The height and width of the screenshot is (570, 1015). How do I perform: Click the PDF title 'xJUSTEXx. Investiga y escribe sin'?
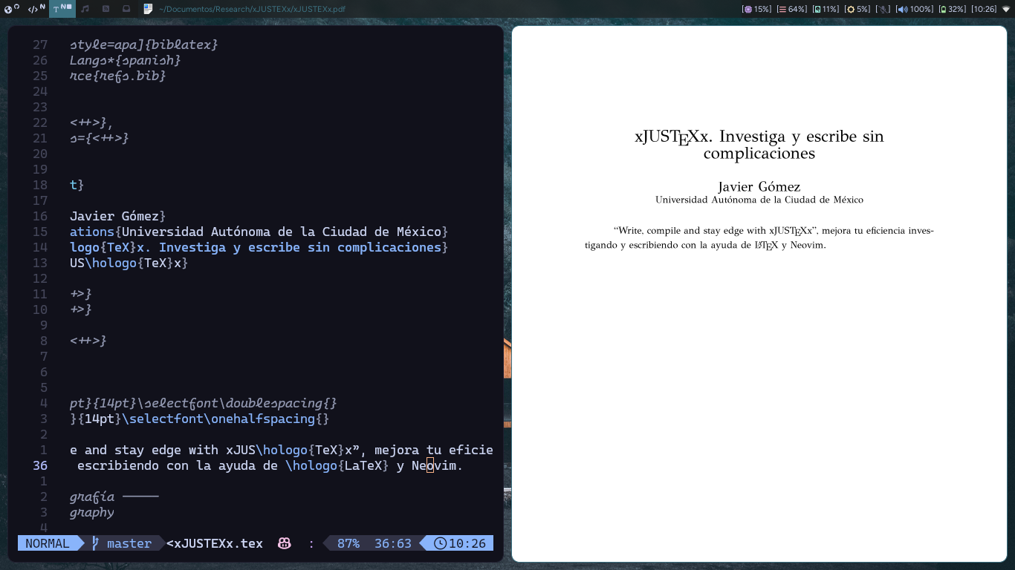759,137
